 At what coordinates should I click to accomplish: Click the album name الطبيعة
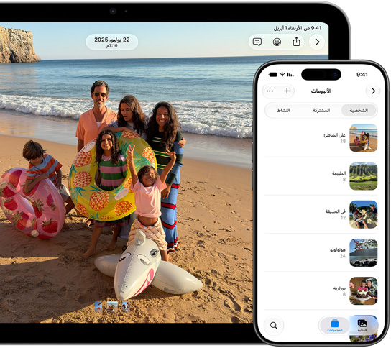[339, 173]
